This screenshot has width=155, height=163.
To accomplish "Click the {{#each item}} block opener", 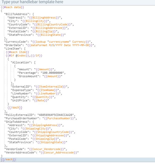I will (17, 52).
